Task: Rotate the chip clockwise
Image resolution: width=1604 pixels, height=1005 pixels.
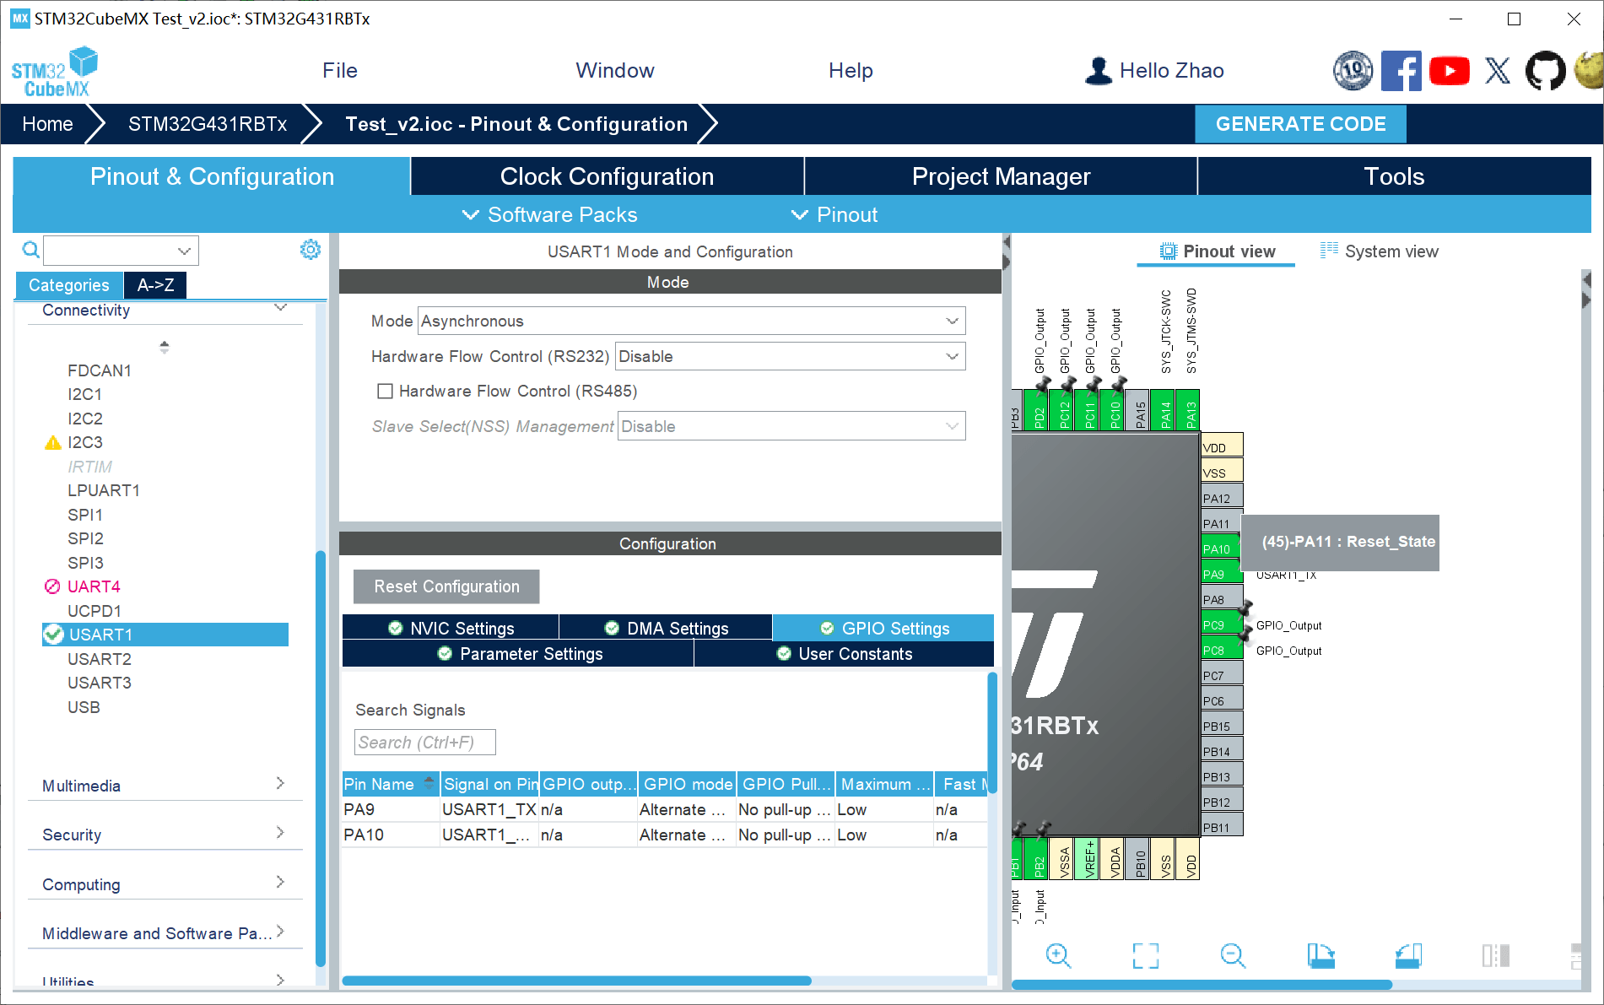Action: pyautogui.click(x=1320, y=955)
